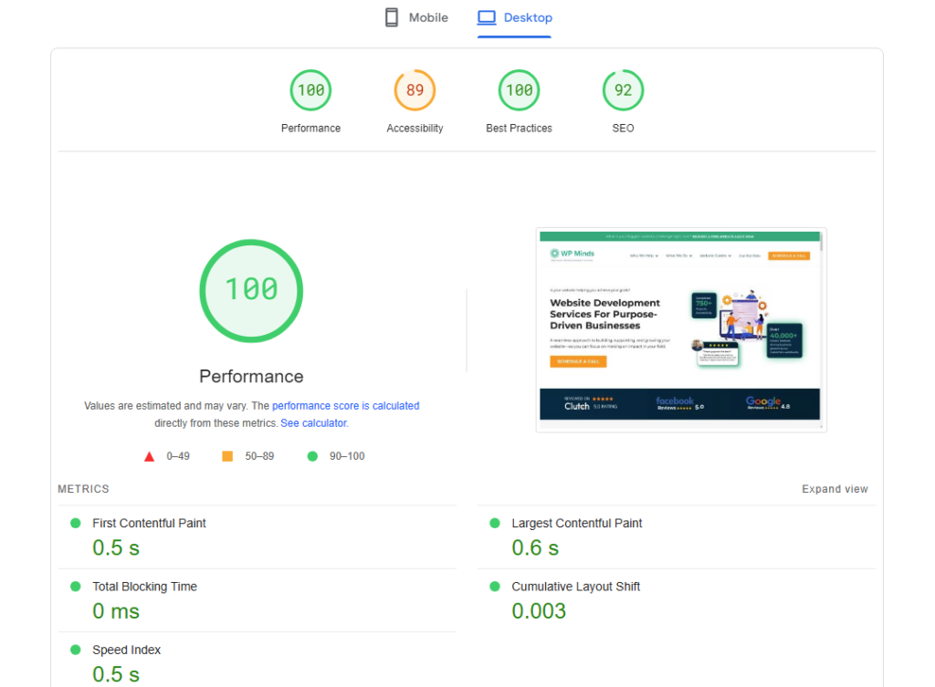Screen dimensions: 935x687
Task: Click the desktop laptop icon
Action: pos(487,18)
